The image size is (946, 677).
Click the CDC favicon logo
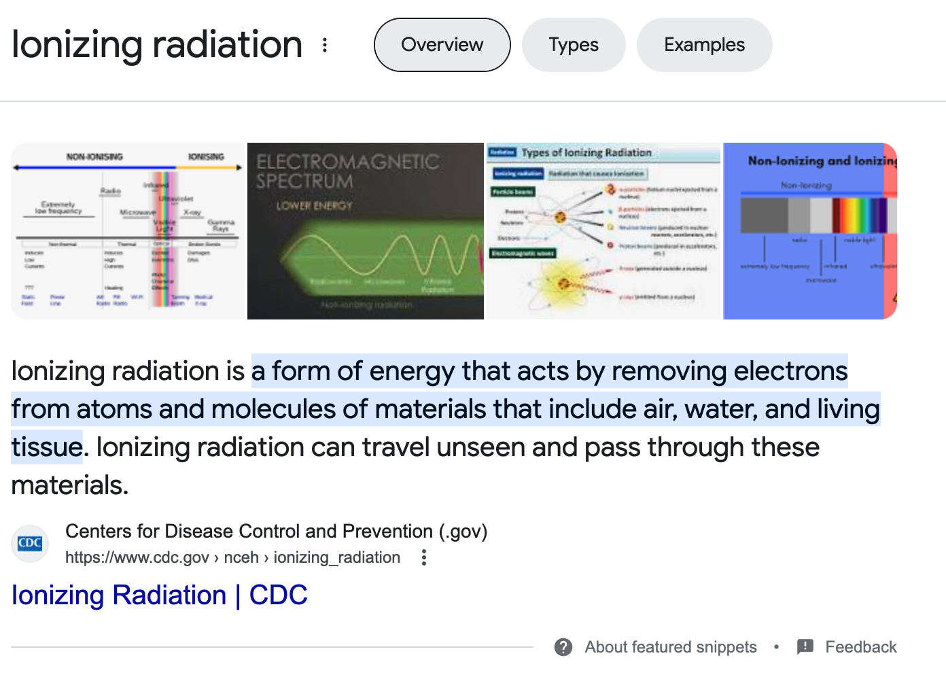[x=30, y=544]
